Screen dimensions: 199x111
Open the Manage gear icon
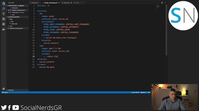3,89
